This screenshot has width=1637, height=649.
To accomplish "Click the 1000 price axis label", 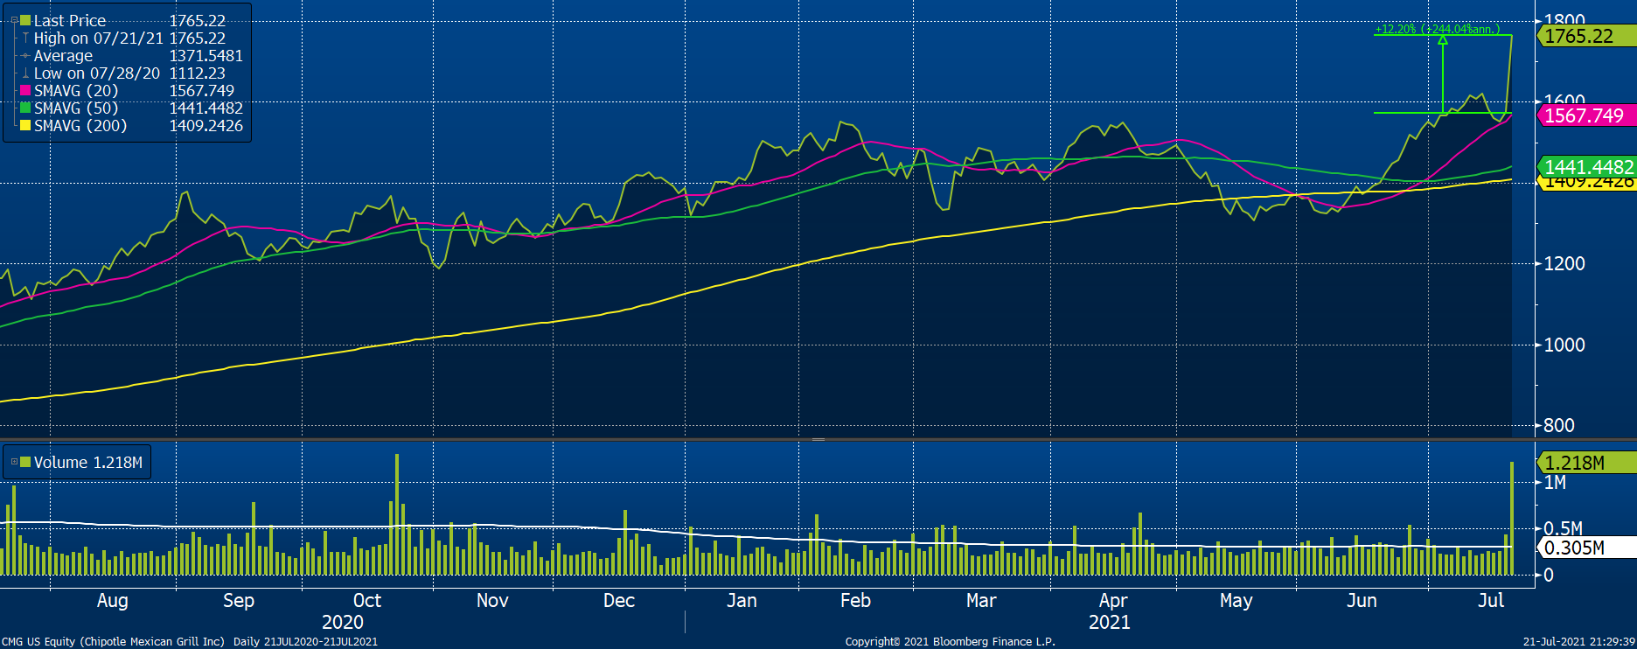I will point(1564,345).
